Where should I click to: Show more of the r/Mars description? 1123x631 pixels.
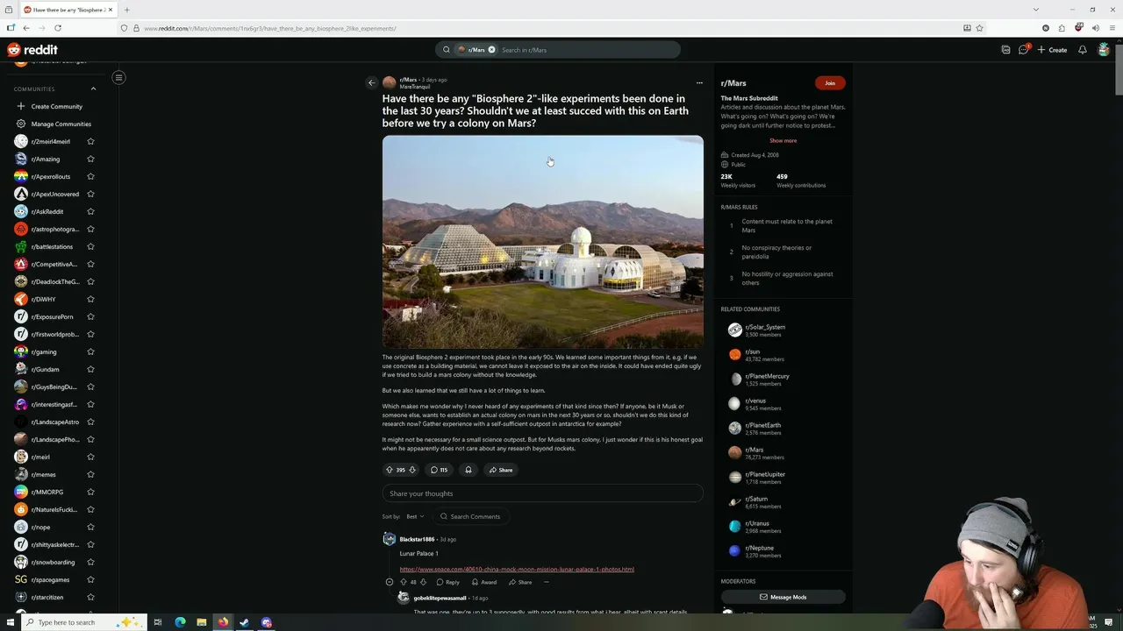[x=783, y=141]
